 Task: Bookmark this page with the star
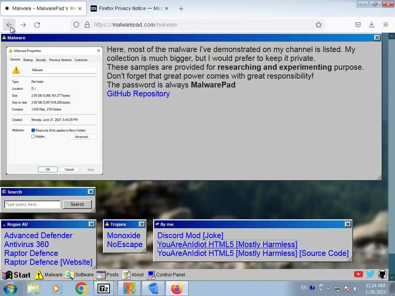pos(318,25)
